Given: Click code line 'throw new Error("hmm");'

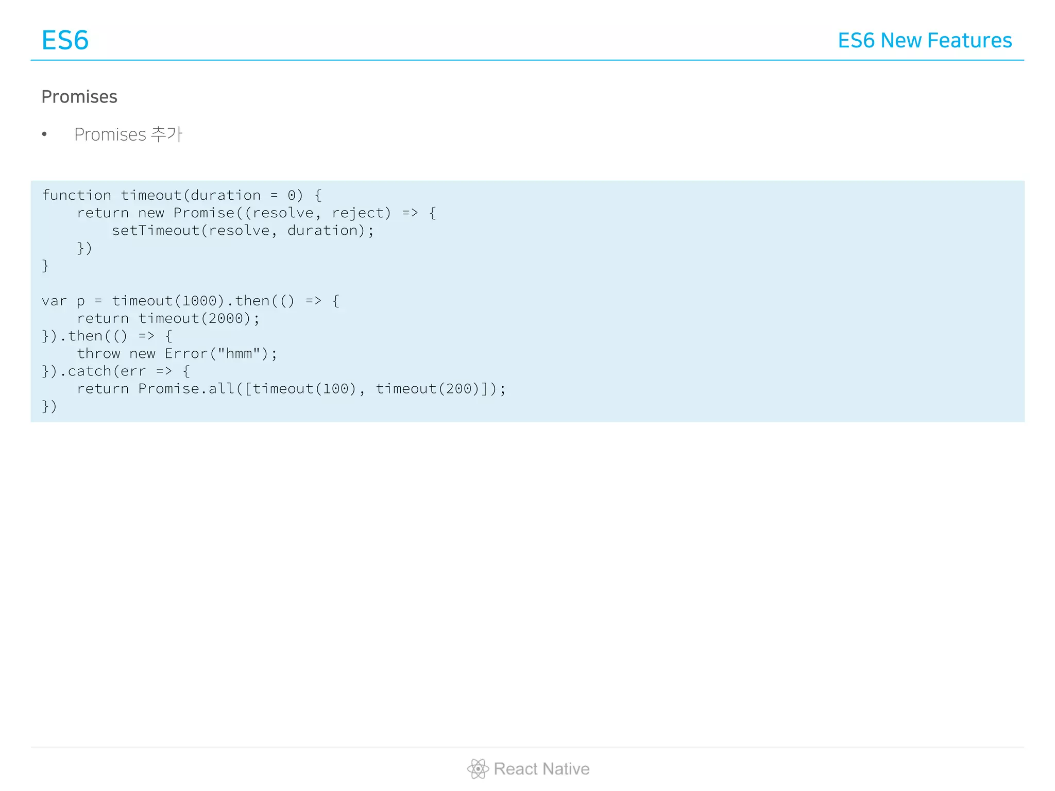Looking at the screenshot, I should point(177,353).
